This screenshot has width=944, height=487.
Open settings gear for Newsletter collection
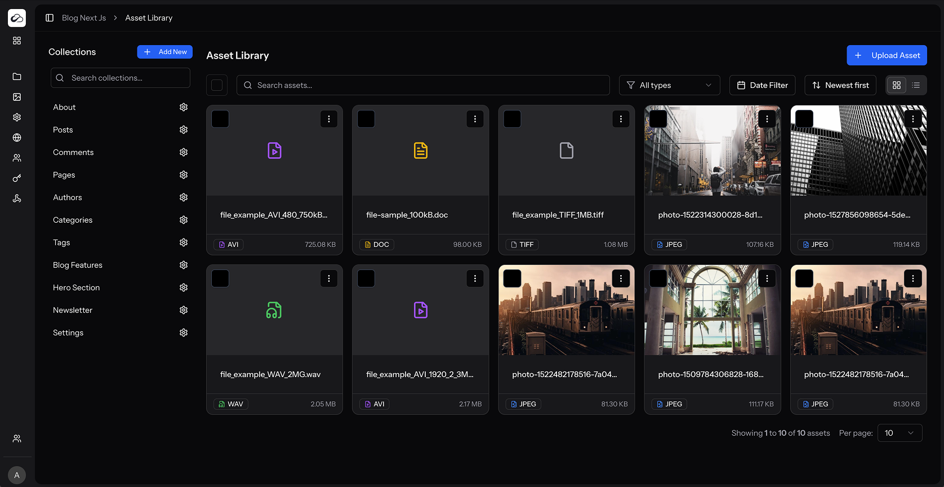tap(184, 310)
